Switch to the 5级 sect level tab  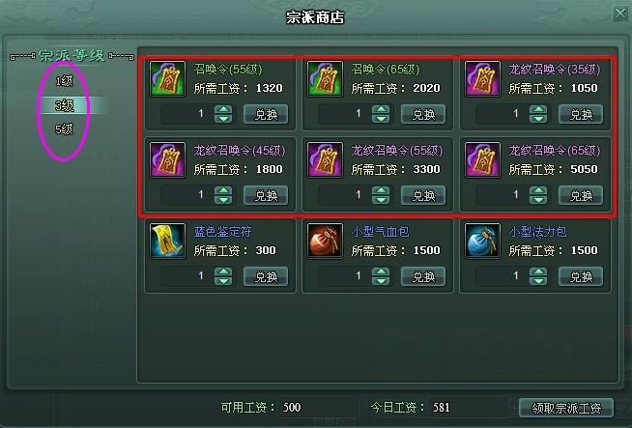pyautogui.click(x=64, y=129)
